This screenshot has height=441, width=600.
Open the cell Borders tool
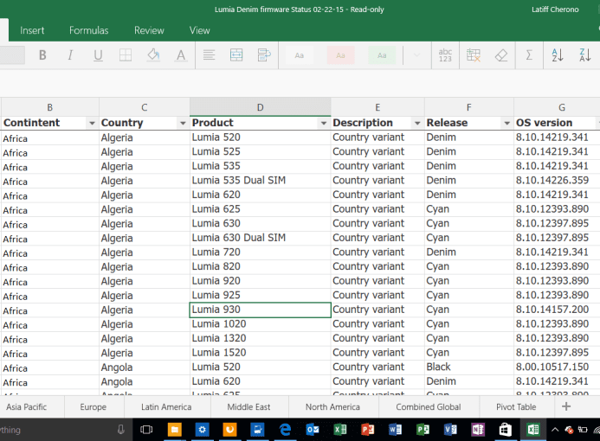(x=126, y=55)
